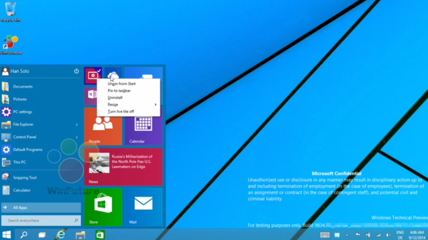Click the clock showing 4:06 AM
The width and height of the screenshot is (428, 240).
click(x=417, y=235)
